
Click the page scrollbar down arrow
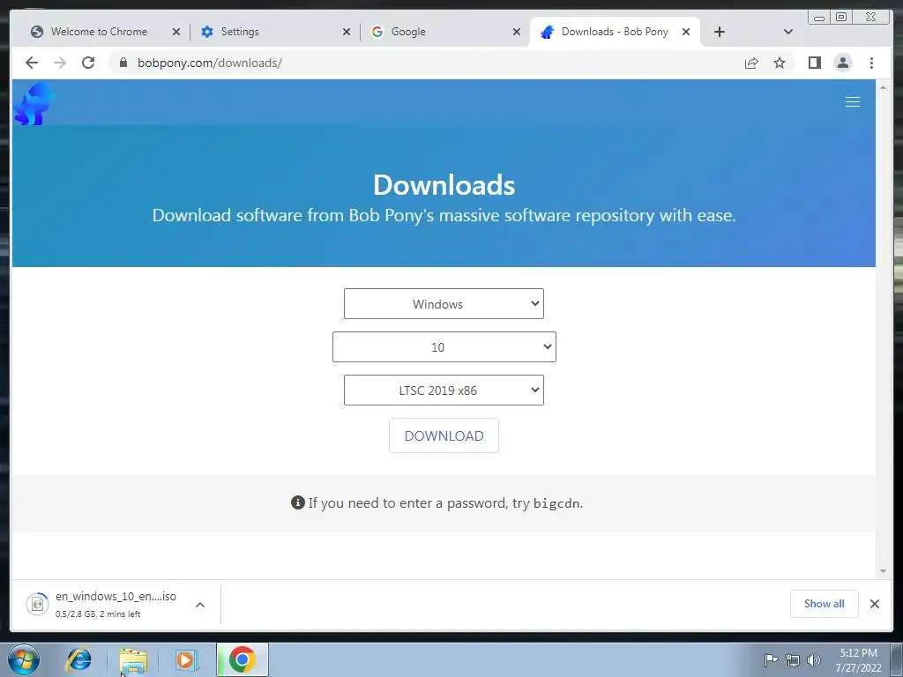click(x=883, y=571)
